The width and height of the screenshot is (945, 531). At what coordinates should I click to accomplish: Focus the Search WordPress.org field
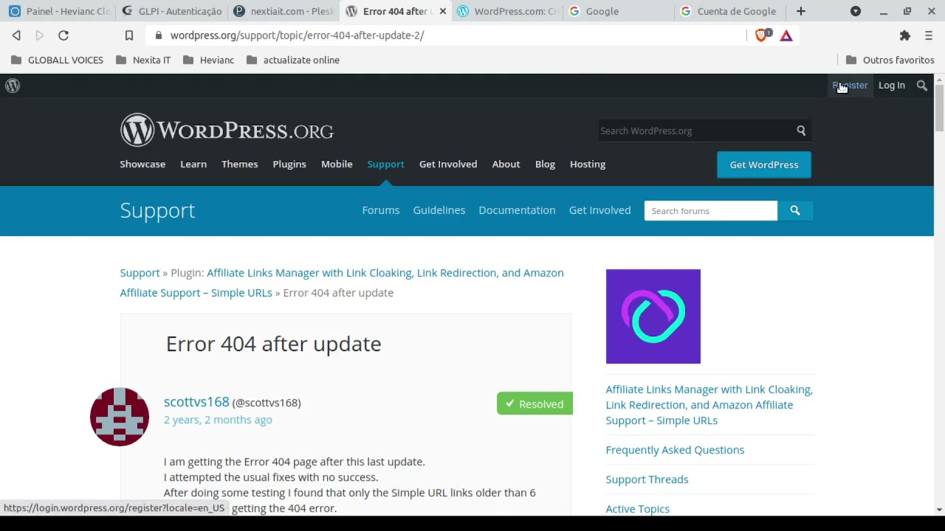[694, 131]
